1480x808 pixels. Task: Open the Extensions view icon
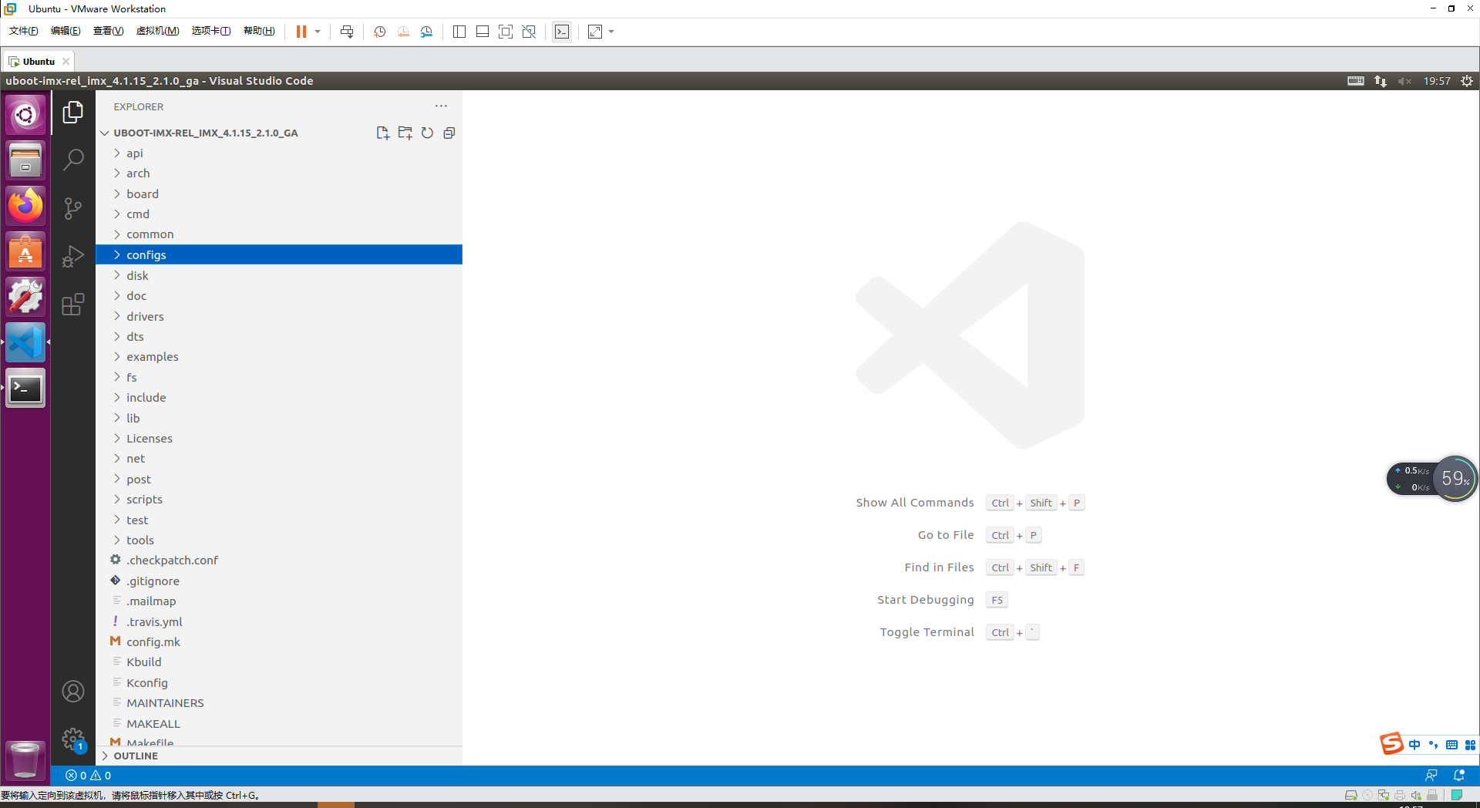pos(73,305)
